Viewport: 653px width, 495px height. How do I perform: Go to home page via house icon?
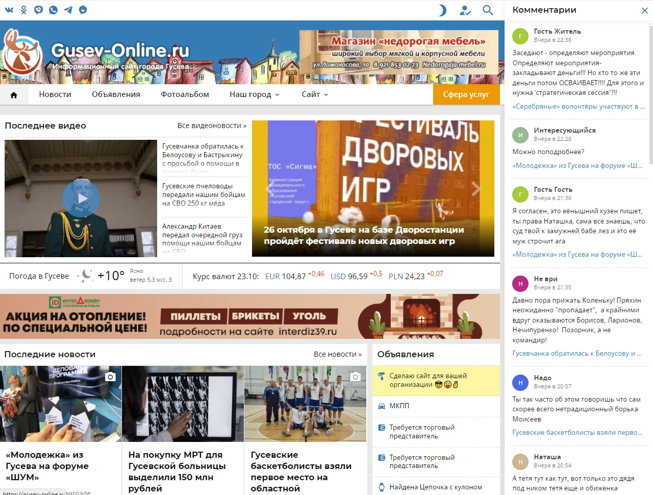pyautogui.click(x=14, y=95)
